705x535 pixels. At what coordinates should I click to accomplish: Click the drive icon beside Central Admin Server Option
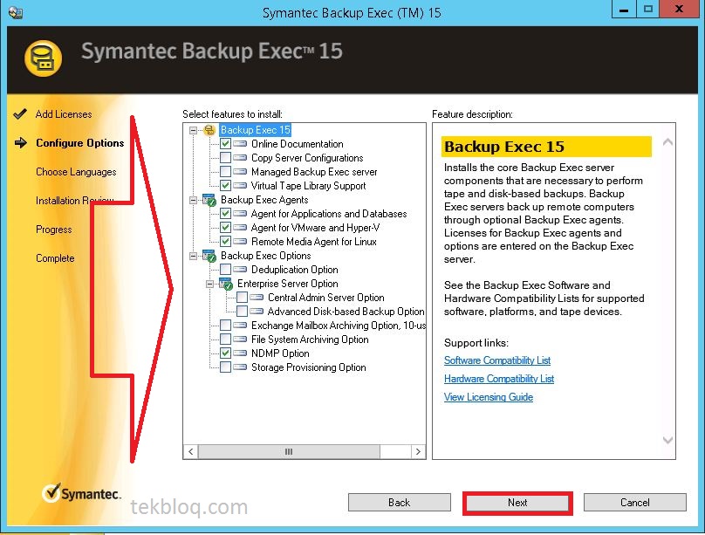pyautogui.click(x=257, y=298)
